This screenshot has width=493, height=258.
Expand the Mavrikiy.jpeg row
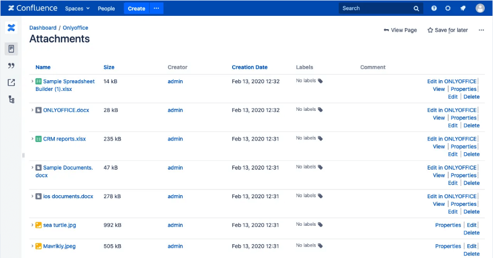[32, 246]
